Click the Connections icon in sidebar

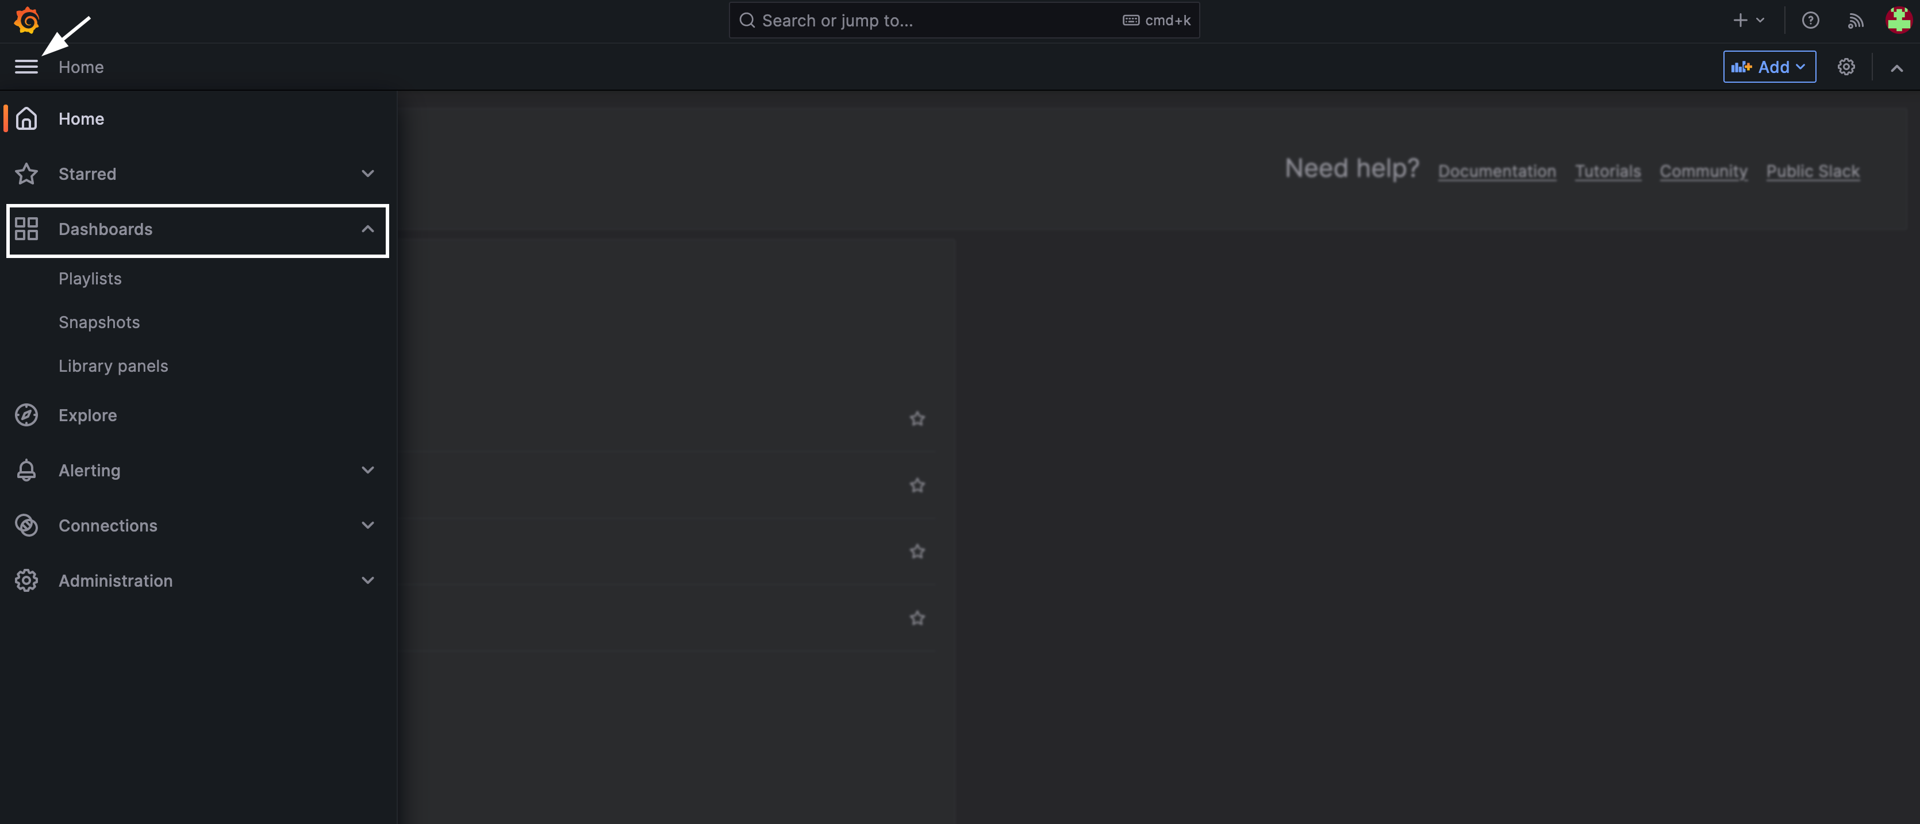26,525
